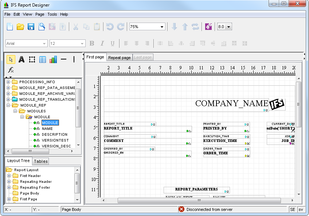309x216 pixels.
Task: Open print preview magnifier icon
Action: (42, 27)
